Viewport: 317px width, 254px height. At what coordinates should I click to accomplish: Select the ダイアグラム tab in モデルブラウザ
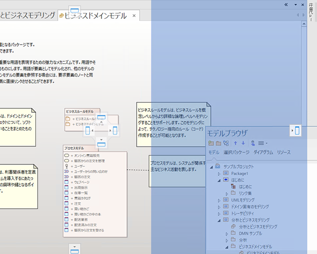(x=263, y=153)
